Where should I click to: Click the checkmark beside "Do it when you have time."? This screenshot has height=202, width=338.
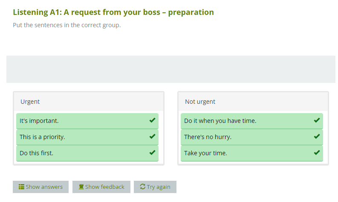(x=317, y=120)
